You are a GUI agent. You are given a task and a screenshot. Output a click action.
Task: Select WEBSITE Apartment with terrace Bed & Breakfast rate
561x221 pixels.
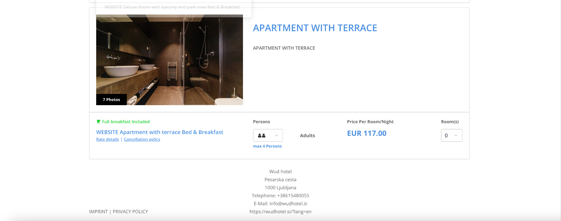159,132
